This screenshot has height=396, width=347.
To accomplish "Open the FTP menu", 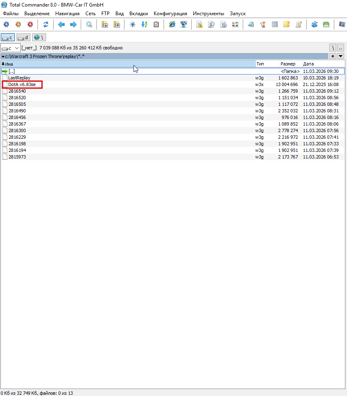I will pyautogui.click(x=105, y=14).
